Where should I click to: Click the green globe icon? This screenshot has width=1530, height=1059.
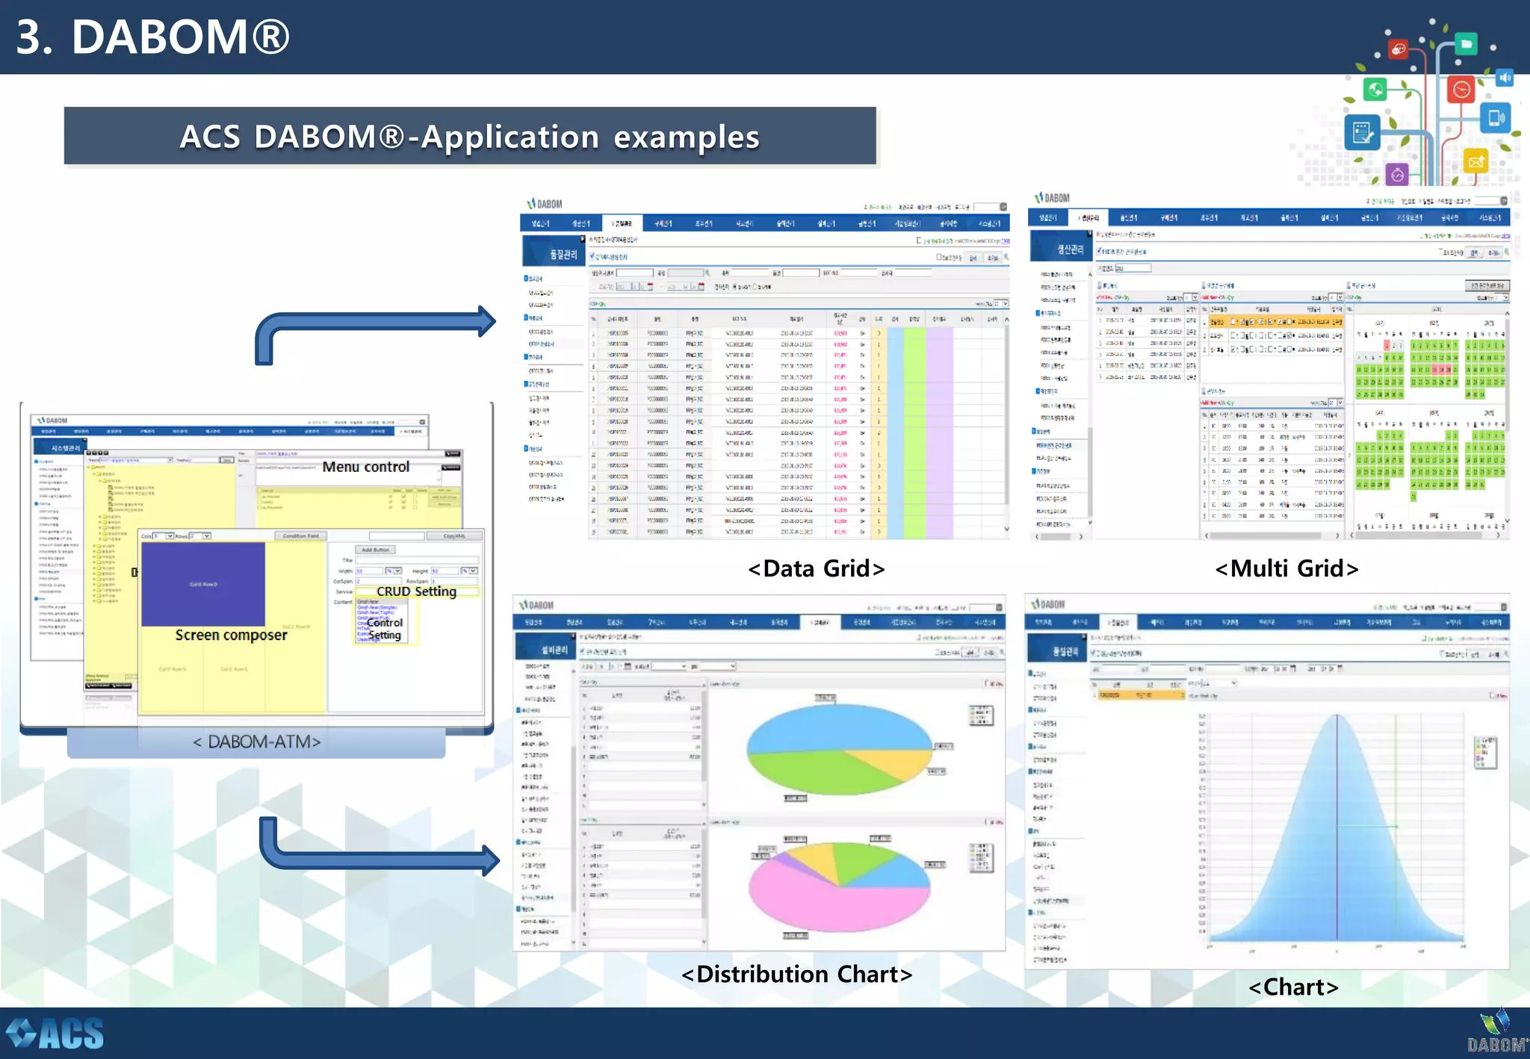coord(1375,90)
